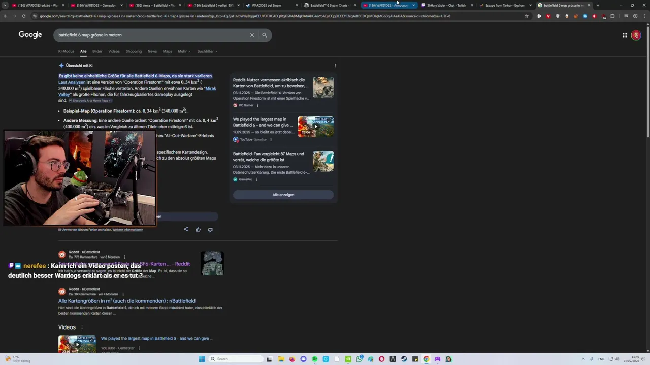Open the Google apps grid
This screenshot has width=650, height=365.
tap(625, 35)
